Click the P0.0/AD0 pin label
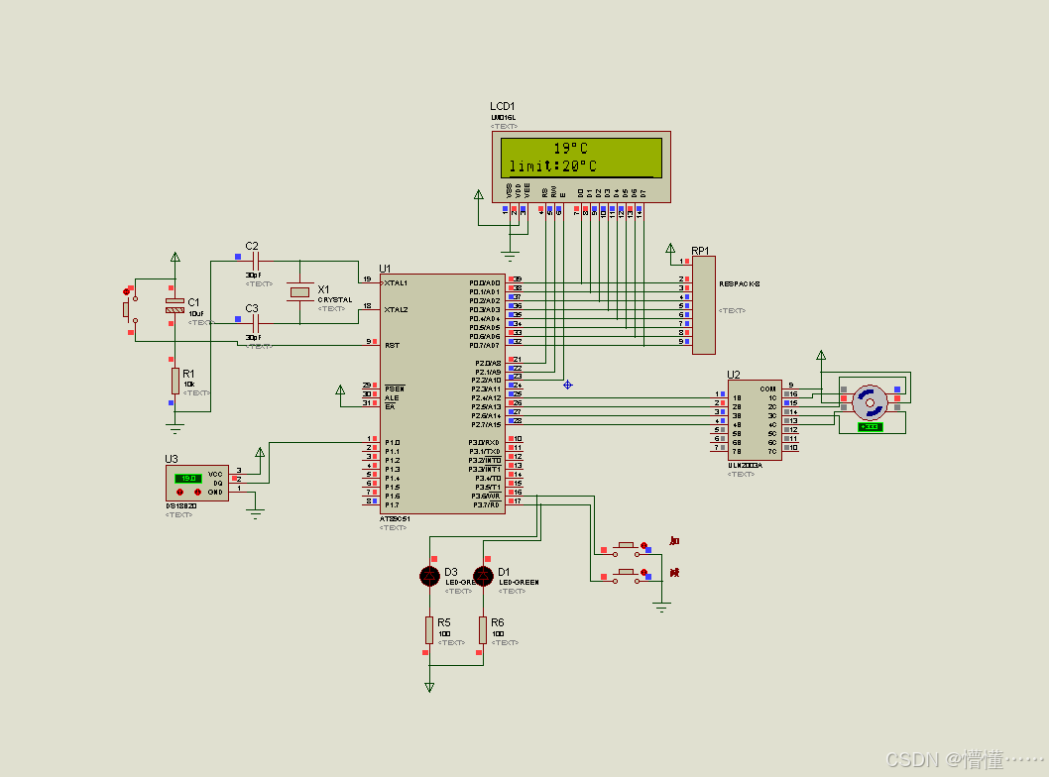Viewport: 1049px width, 777px height. [x=485, y=282]
